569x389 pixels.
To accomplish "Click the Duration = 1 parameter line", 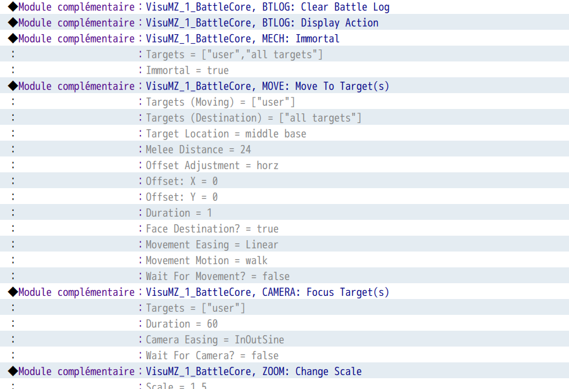I will click(x=179, y=213).
